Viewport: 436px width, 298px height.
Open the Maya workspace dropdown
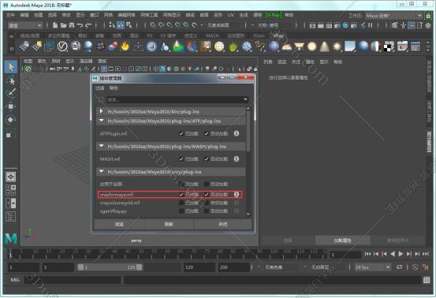coord(393,16)
